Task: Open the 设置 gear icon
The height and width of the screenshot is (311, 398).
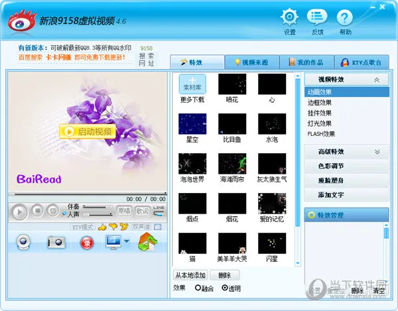Action: click(289, 17)
